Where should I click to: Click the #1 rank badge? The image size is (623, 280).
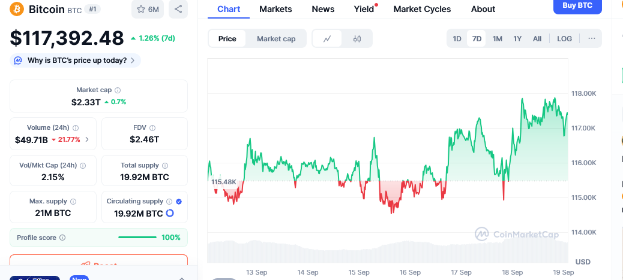tap(92, 9)
